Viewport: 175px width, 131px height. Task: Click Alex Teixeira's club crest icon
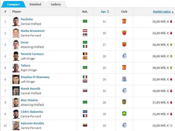(124, 102)
